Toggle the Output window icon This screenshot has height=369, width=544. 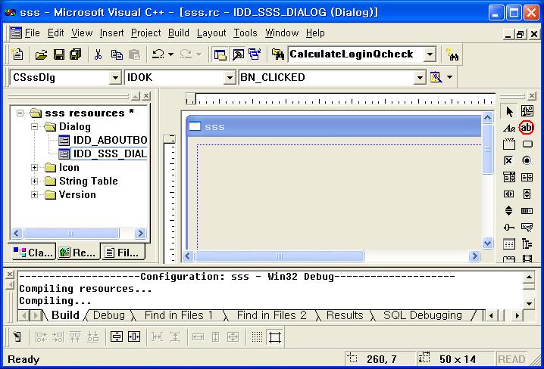(239, 54)
